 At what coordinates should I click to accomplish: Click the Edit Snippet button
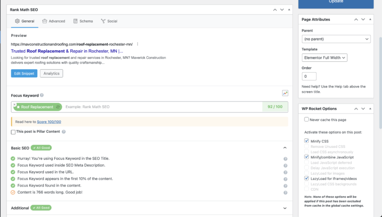[x=24, y=74]
